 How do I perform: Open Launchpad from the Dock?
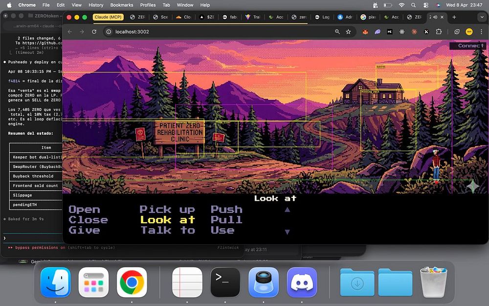(x=93, y=282)
